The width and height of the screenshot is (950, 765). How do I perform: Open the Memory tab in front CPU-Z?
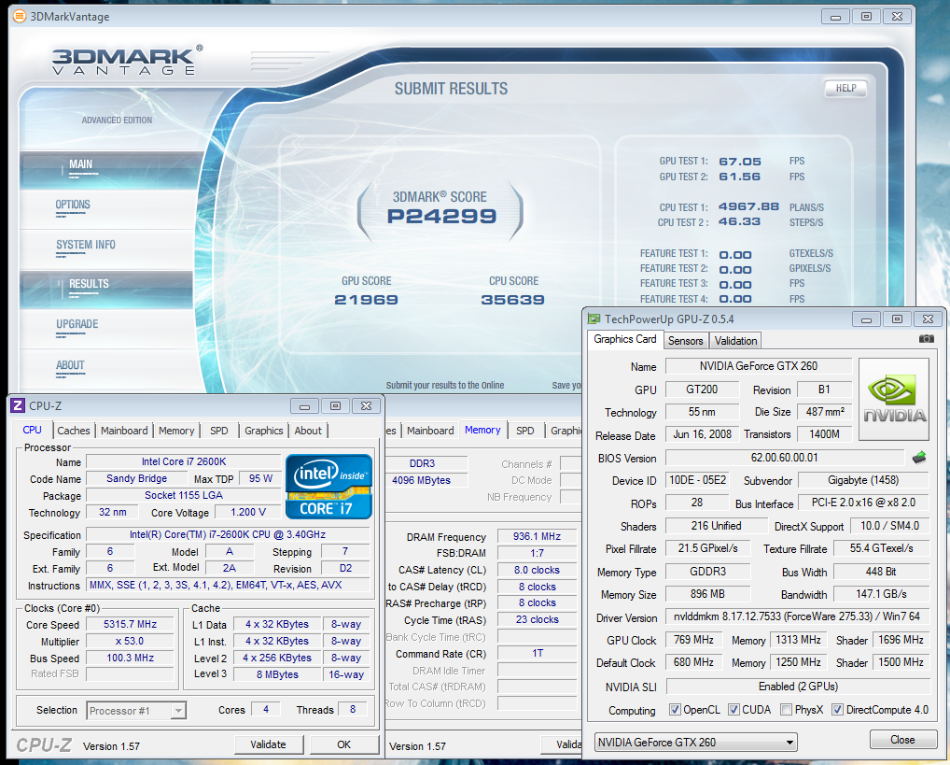(176, 430)
